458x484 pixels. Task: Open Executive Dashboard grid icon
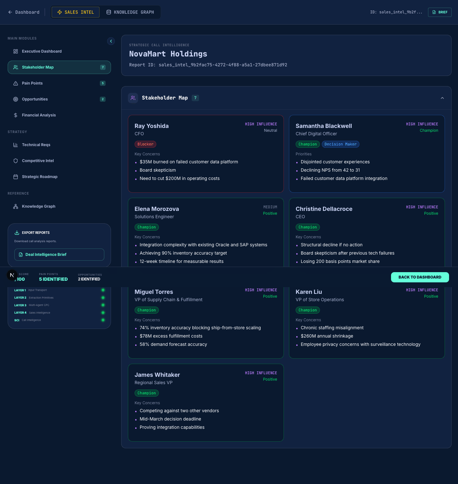point(16,51)
